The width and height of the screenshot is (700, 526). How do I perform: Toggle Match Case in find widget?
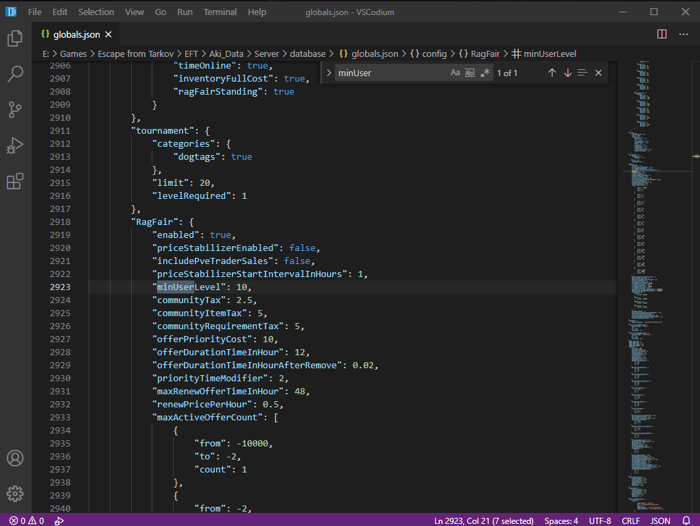tap(455, 73)
